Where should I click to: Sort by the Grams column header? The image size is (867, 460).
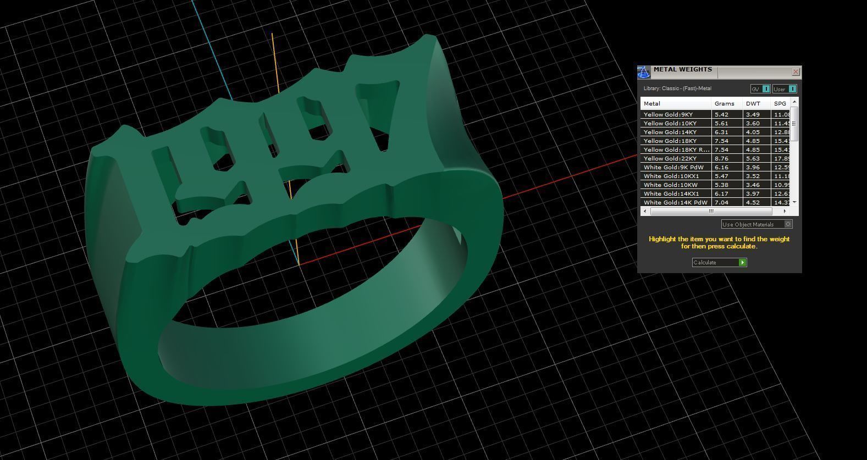(727, 103)
